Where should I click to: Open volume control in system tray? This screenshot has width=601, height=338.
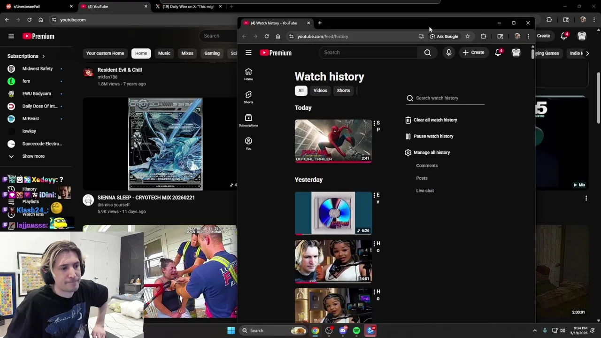(x=562, y=330)
